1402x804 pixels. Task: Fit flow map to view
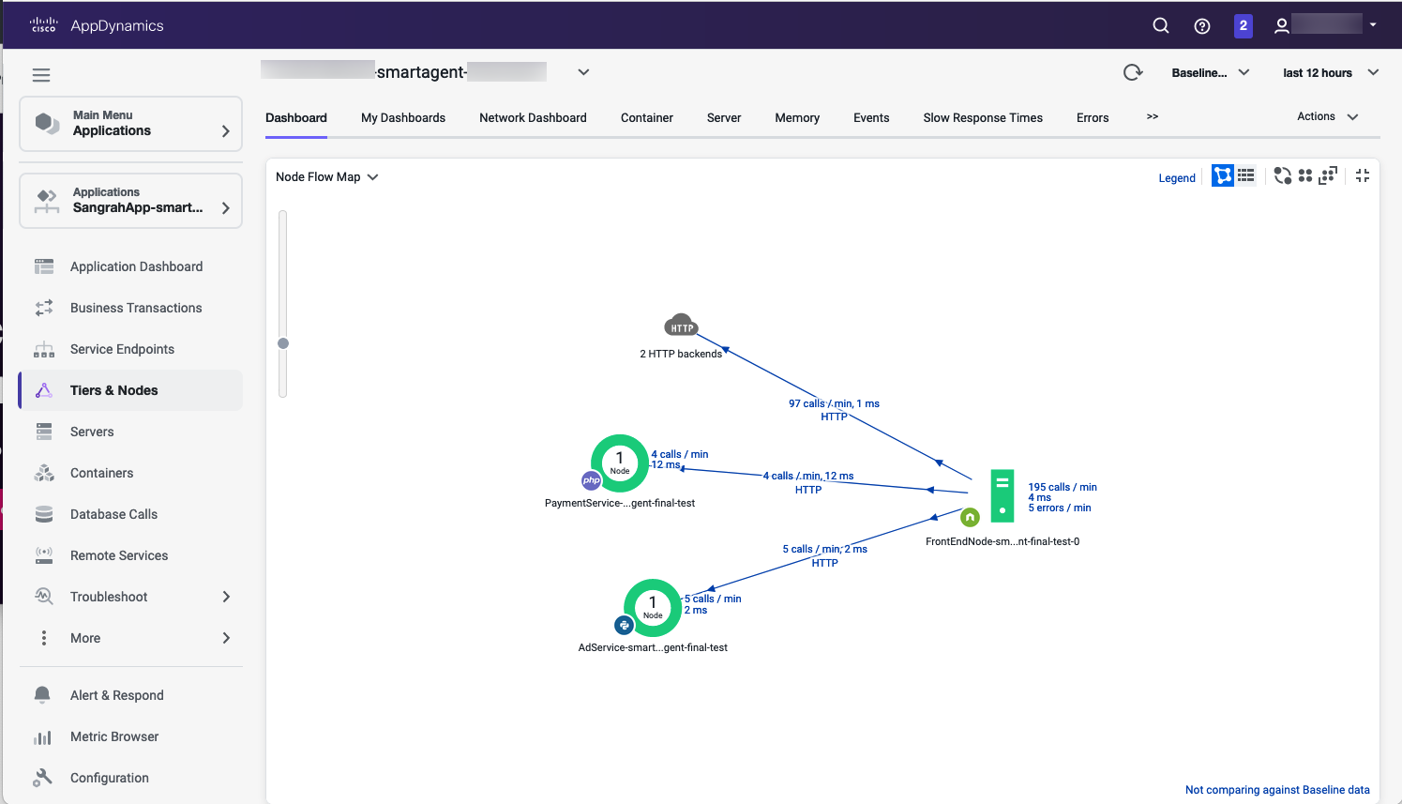click(x=1328, y=175)
